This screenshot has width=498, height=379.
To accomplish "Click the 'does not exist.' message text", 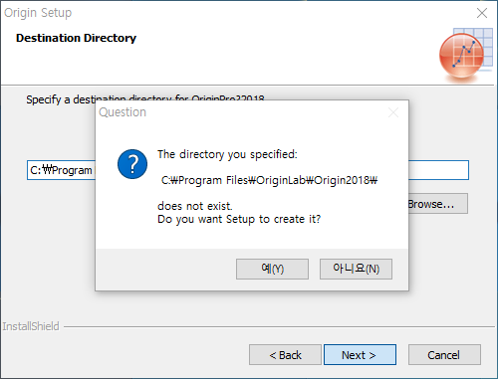I will 195,206.
